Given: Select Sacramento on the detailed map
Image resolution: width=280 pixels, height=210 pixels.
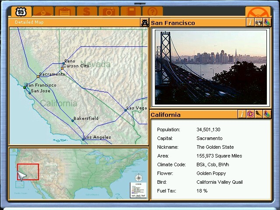Looking at the screenshot, I should pyautogui.click(x=38, y=77).
